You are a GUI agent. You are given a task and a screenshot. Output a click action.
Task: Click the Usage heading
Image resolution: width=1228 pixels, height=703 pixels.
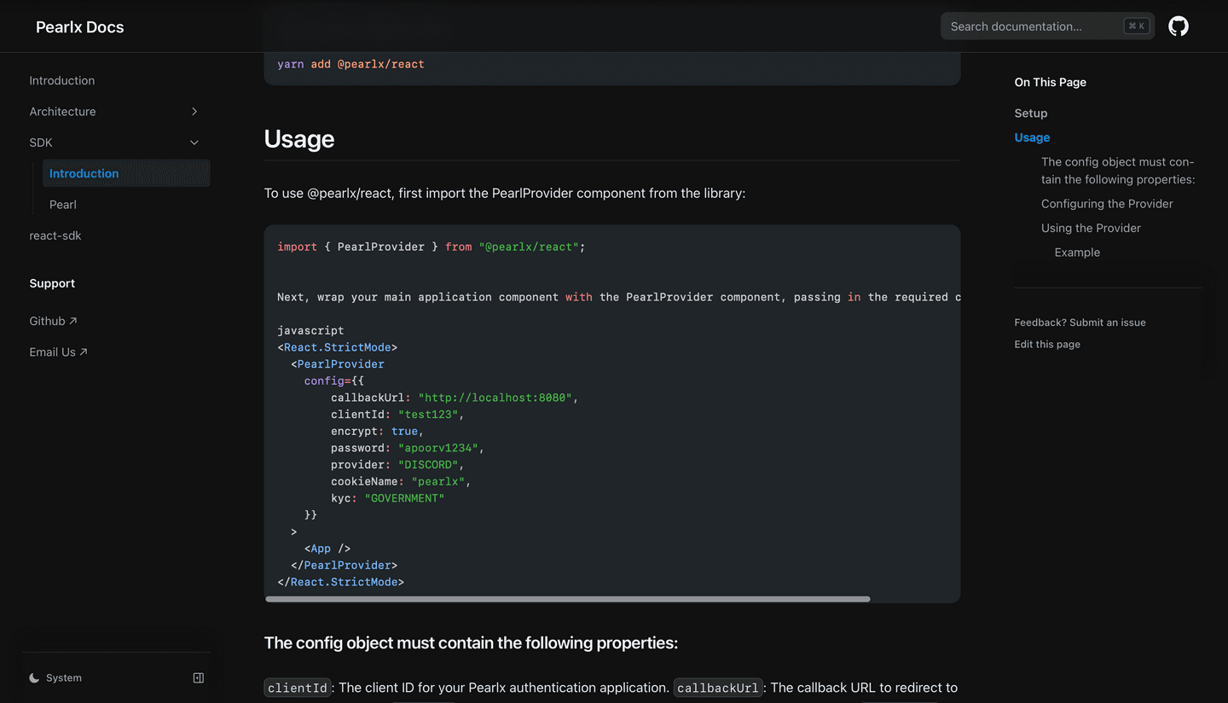pos(299,139)
